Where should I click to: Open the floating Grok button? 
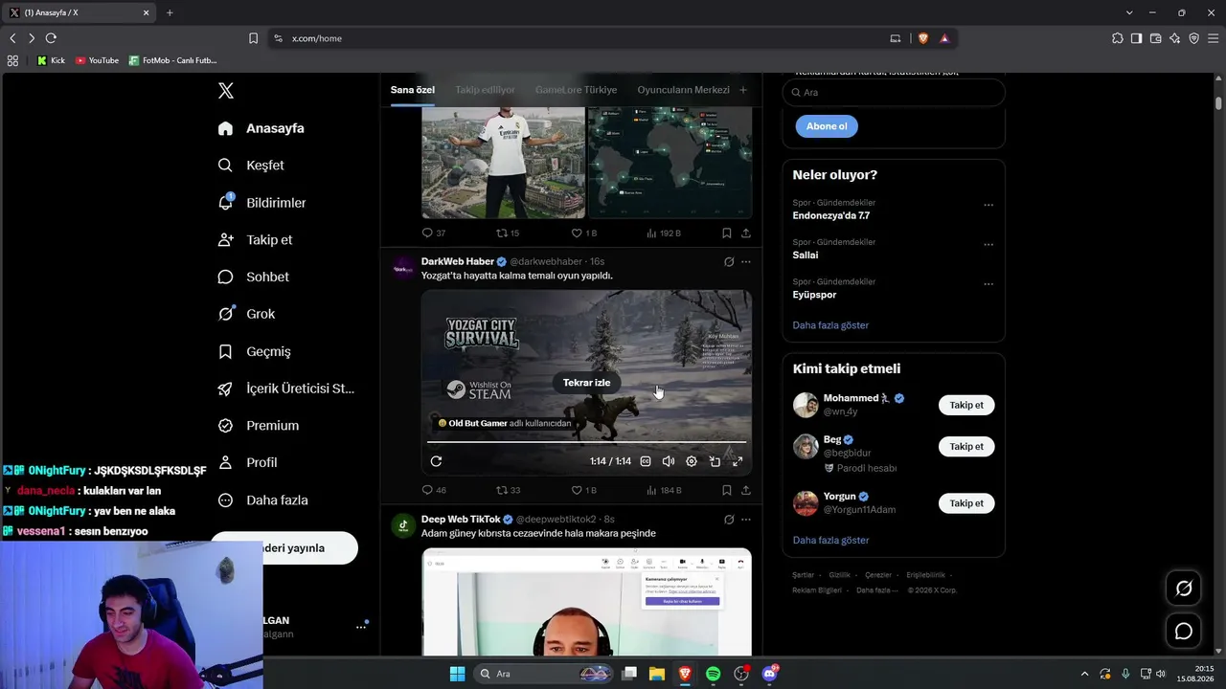coord(1184,589)
